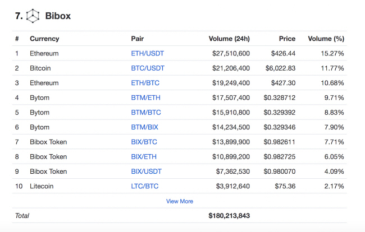365x232 pixels.
Task: Click the $0.328712 price cell
Action: coord(279,98)
